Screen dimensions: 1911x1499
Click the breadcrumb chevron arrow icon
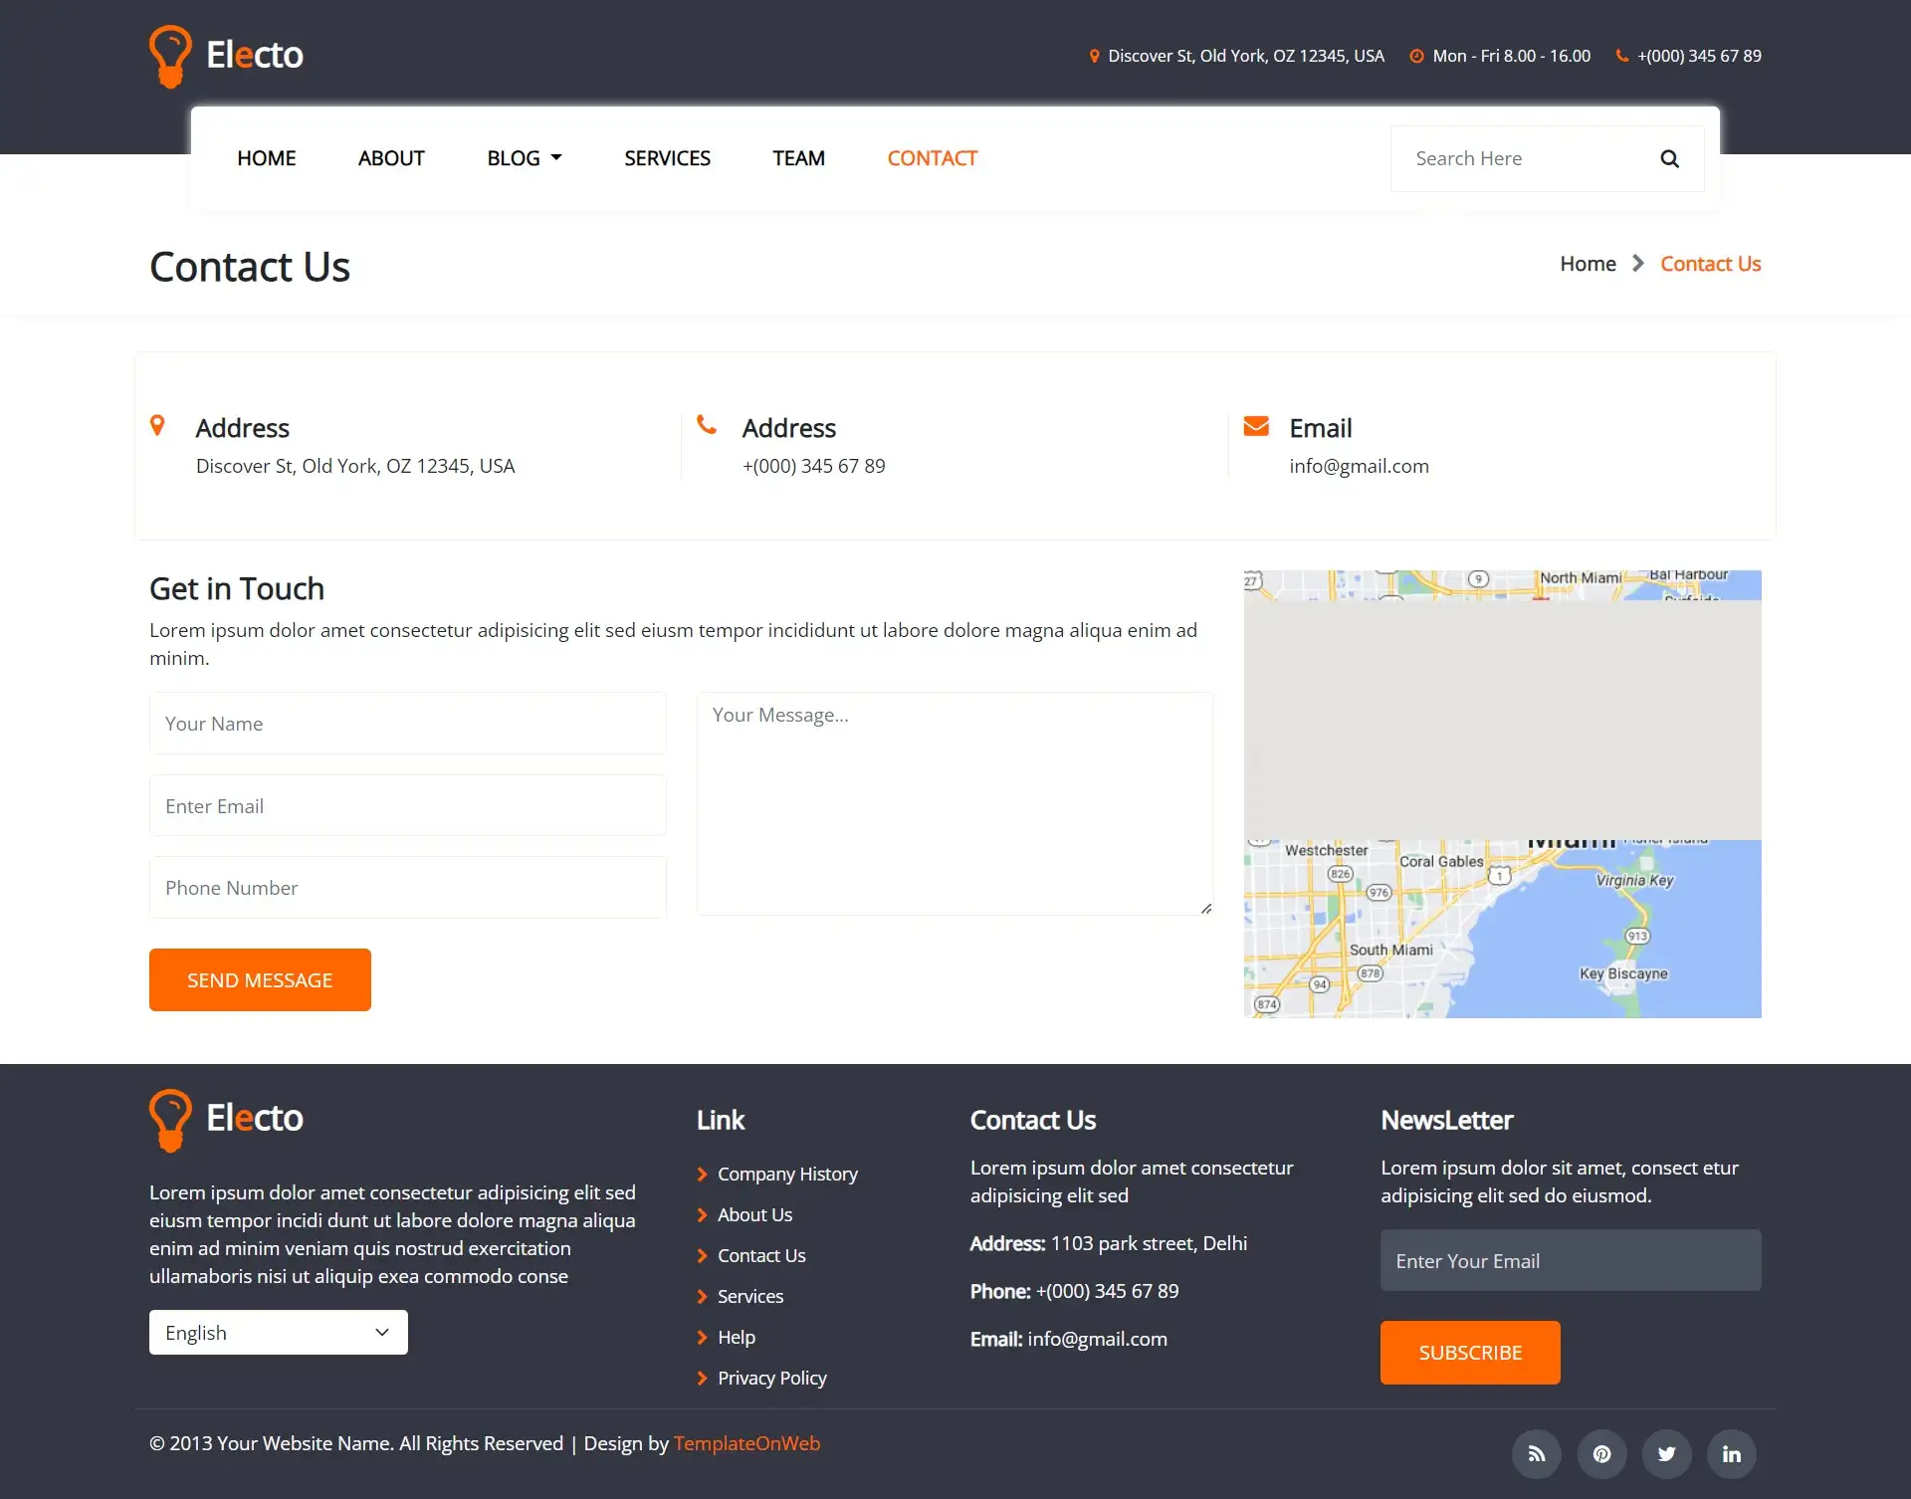tap(1638, 264)
